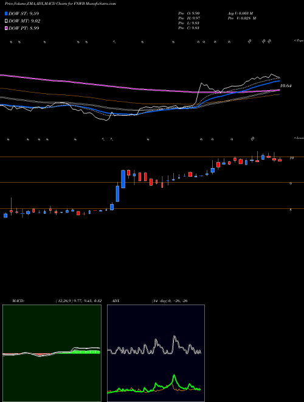The image size is (304, 402).
Task: Click the 'Pre C: 9.83' close value
Action: tap(189, 28)
